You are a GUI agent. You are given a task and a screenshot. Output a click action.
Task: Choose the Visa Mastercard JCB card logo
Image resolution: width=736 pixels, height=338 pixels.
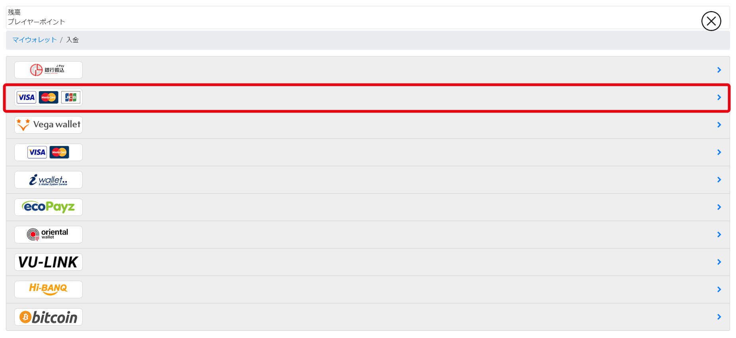[48, 97]
